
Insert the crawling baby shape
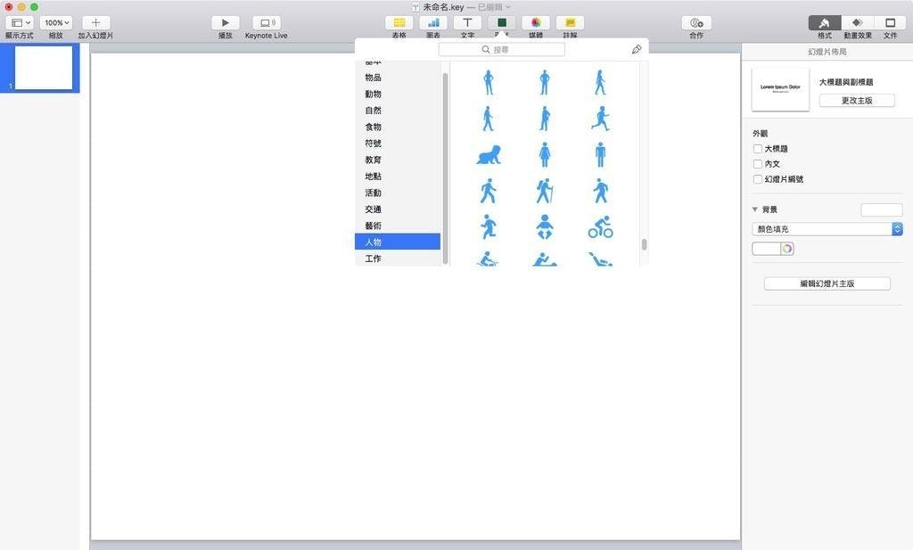488,155
